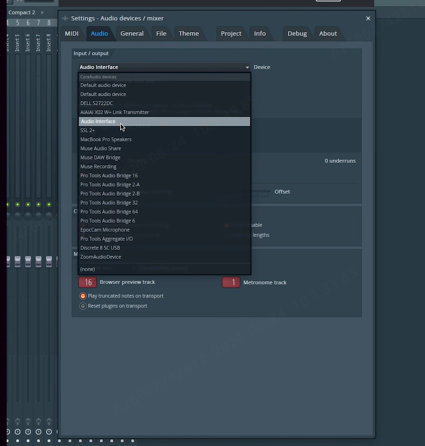
Task: Click Metronome track number 1
Action: [x=231, y=282]
